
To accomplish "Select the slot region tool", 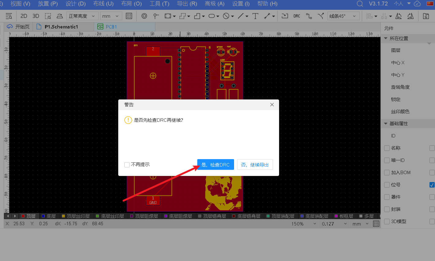I will 212,16.
